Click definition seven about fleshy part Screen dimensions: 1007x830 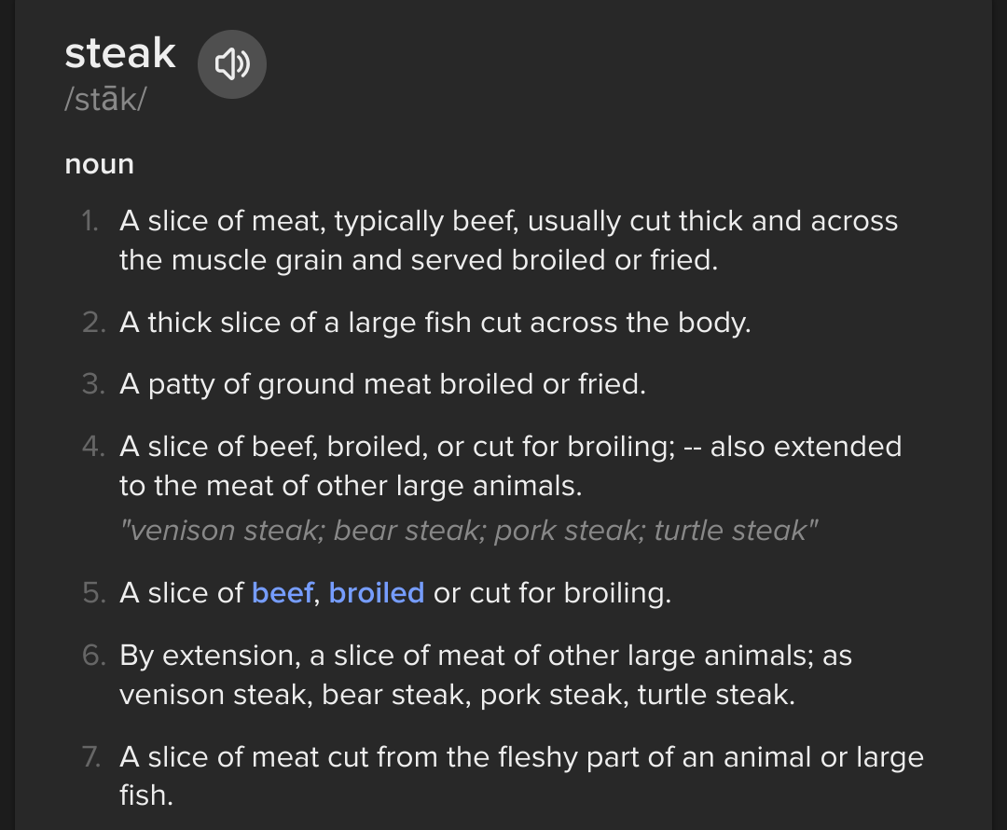(520, 775)
